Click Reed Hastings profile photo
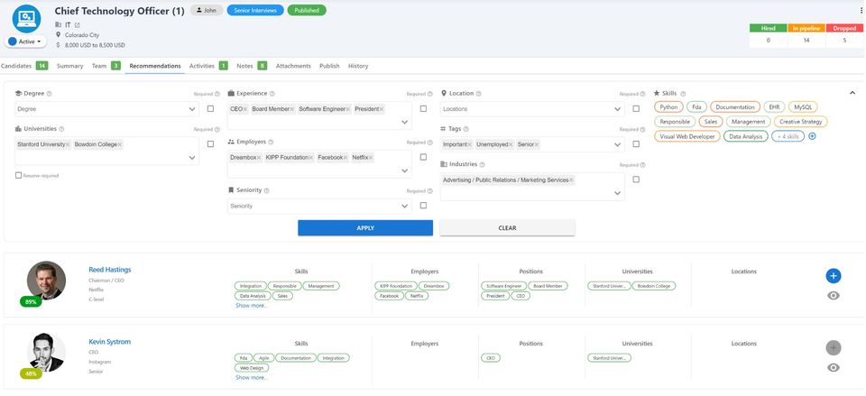Screen dimensions: 866x396 click(46, 281)
